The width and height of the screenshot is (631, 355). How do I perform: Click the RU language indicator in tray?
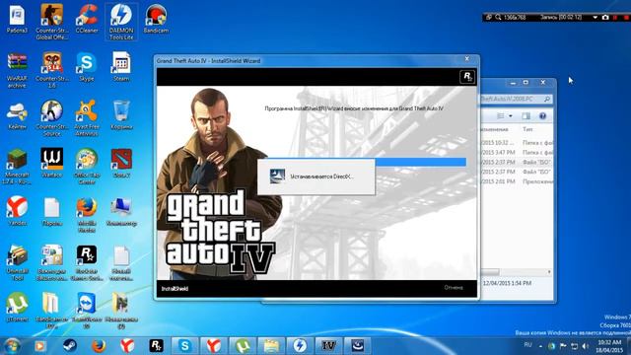pos(528,345)
